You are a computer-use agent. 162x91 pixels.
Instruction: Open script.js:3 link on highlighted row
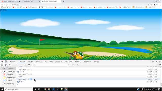(x=152, y=79)
